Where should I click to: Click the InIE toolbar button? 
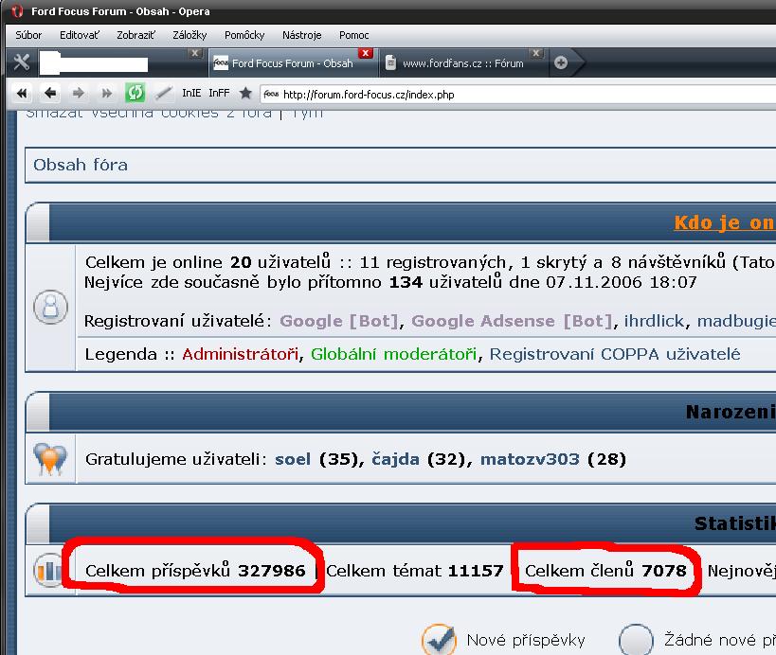point(191,93)
